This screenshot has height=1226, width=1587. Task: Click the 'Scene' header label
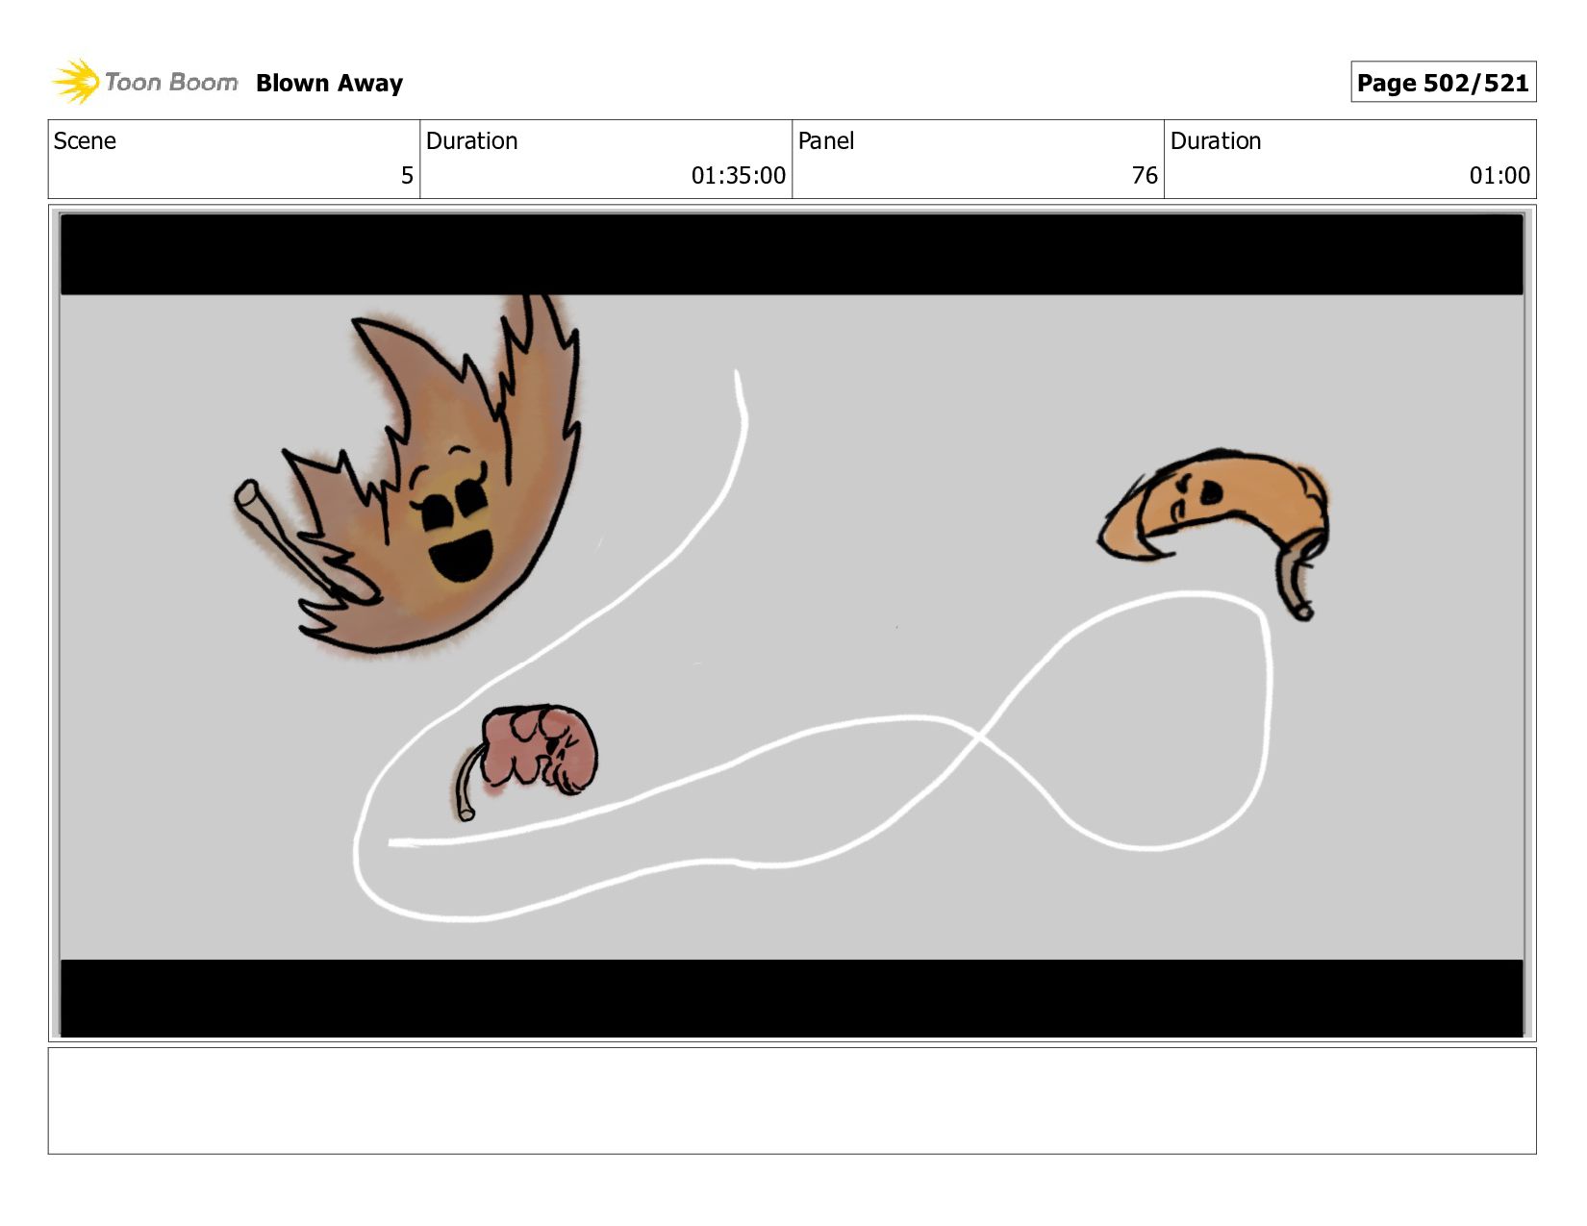85,141
